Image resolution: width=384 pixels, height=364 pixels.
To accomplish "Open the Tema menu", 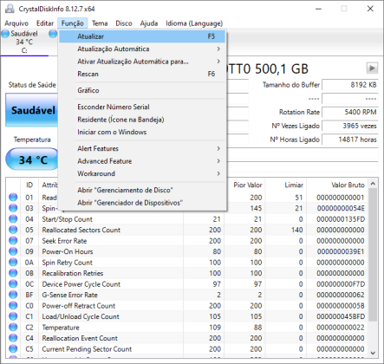I will (100, 23).
